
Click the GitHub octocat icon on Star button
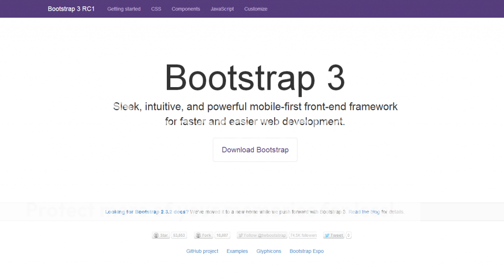pos(156,235)
